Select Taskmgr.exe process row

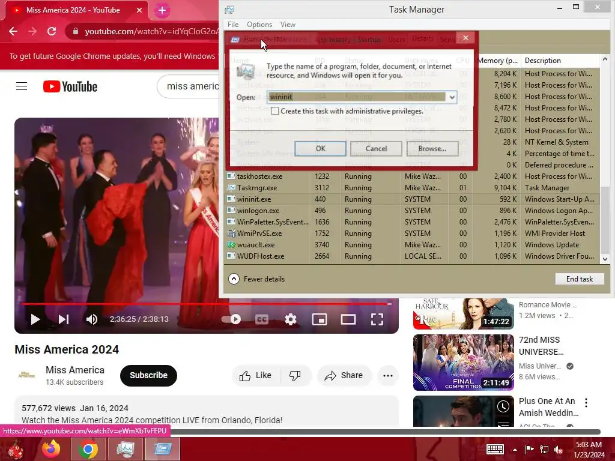point(412,188)
